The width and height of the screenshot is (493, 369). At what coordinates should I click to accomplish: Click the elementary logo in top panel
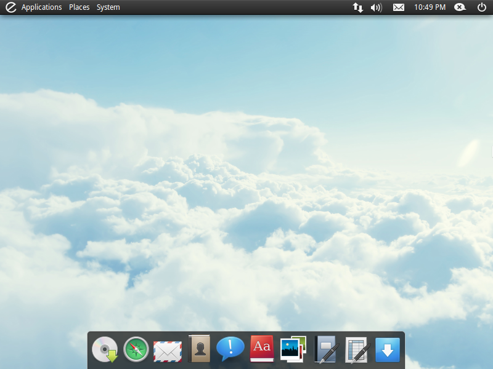tap(10, 7)
